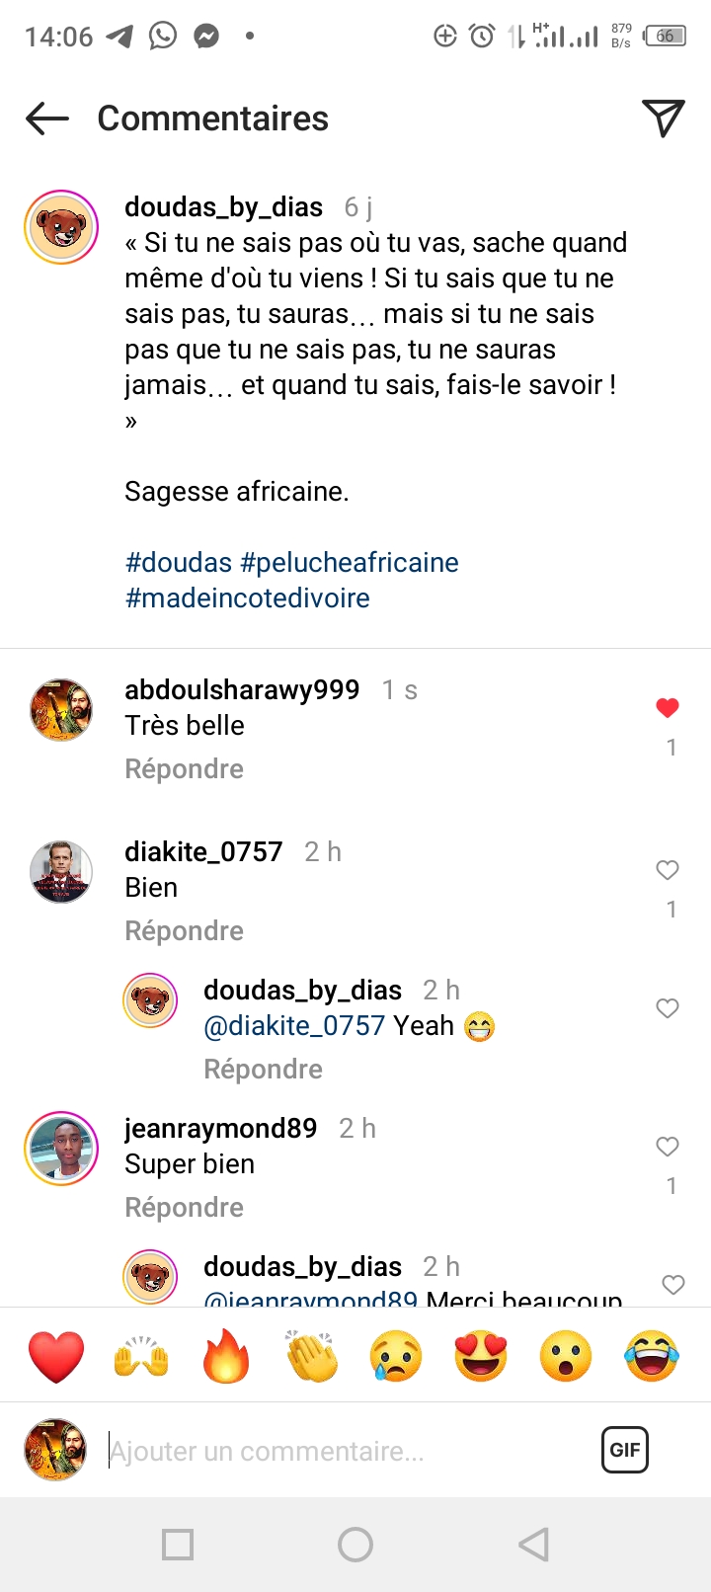Reply to abdoulsharawy999 via Répondre
Image resolution: width=711 pixels, height=1592 pixels.
pos(184,768)
